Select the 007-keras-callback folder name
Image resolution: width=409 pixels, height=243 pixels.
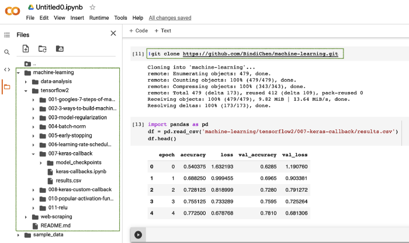[x=70, y=153]
